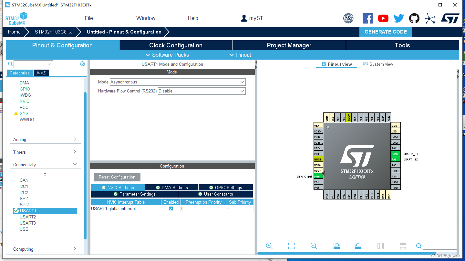465x261 pixels.
Task: Click the Preemption Priority value cell
Action: (203, 208)
